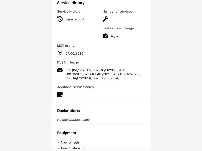Click the DVSA mileage history text
The height and width of the screenshot is (151, 202).
click(103, 74)
